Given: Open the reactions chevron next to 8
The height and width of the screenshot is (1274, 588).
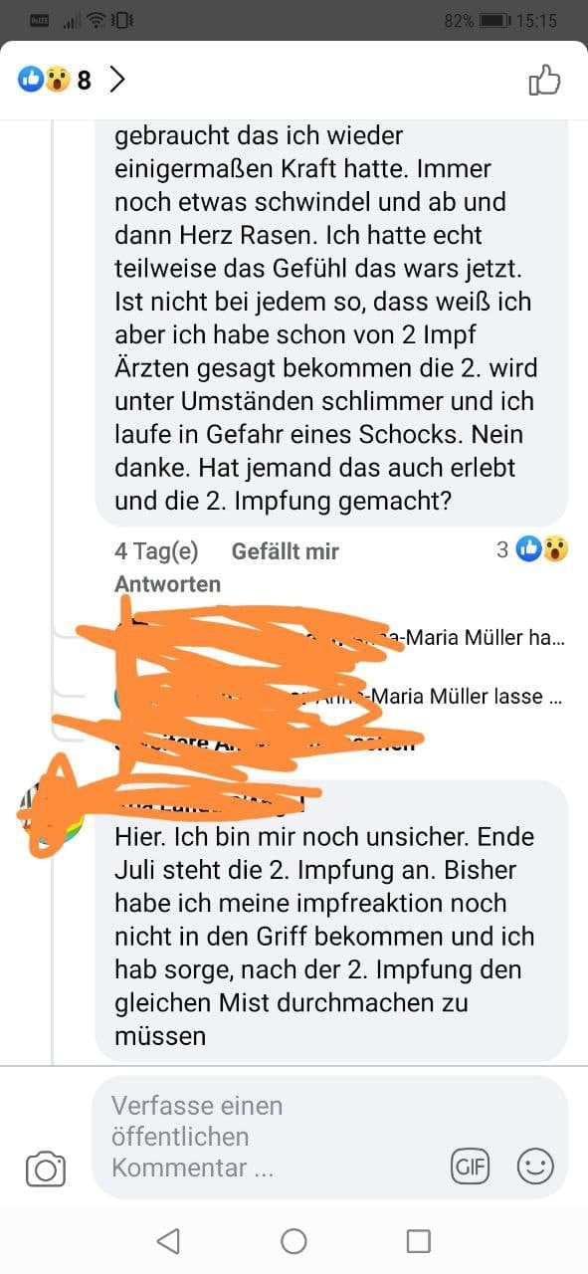Looking at the screenshot, I should (x=117, y=80).
